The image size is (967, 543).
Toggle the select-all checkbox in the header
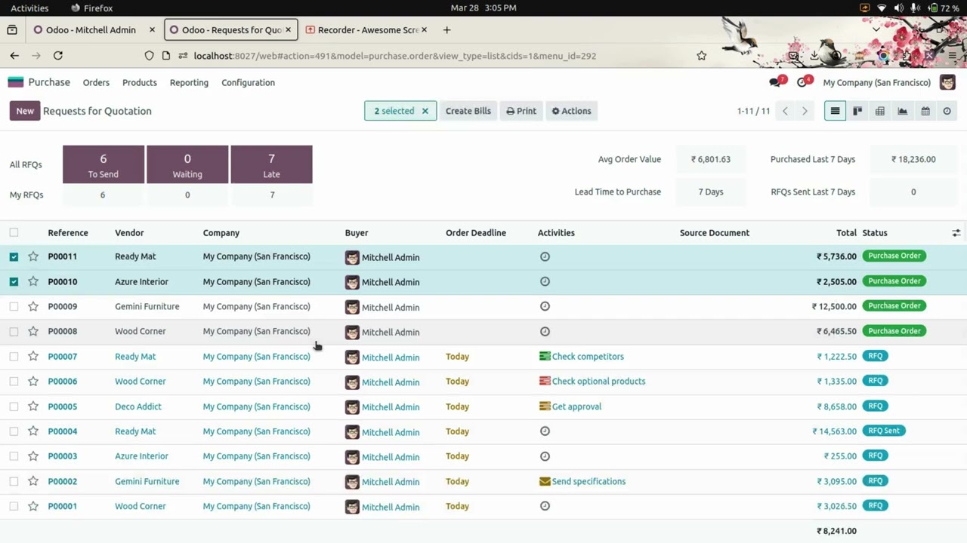coord(14,232)
